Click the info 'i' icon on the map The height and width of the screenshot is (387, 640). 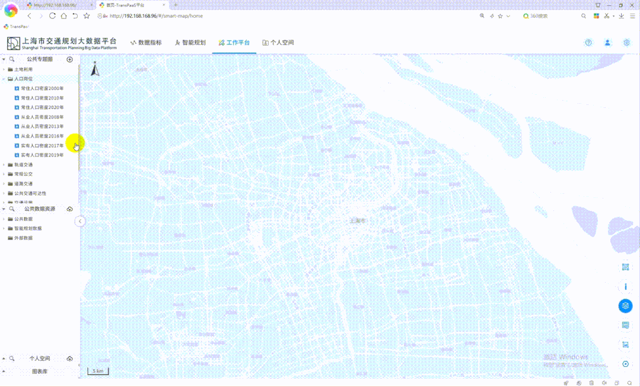(625, 287)
